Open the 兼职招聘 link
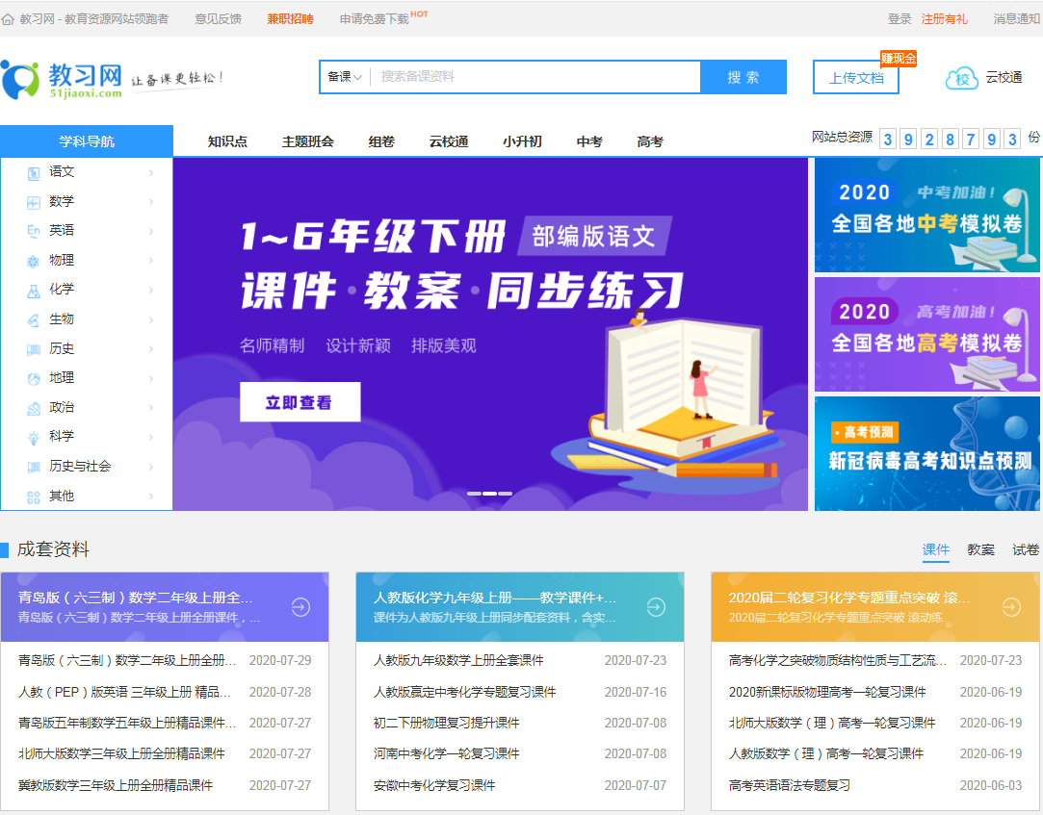 290,19
